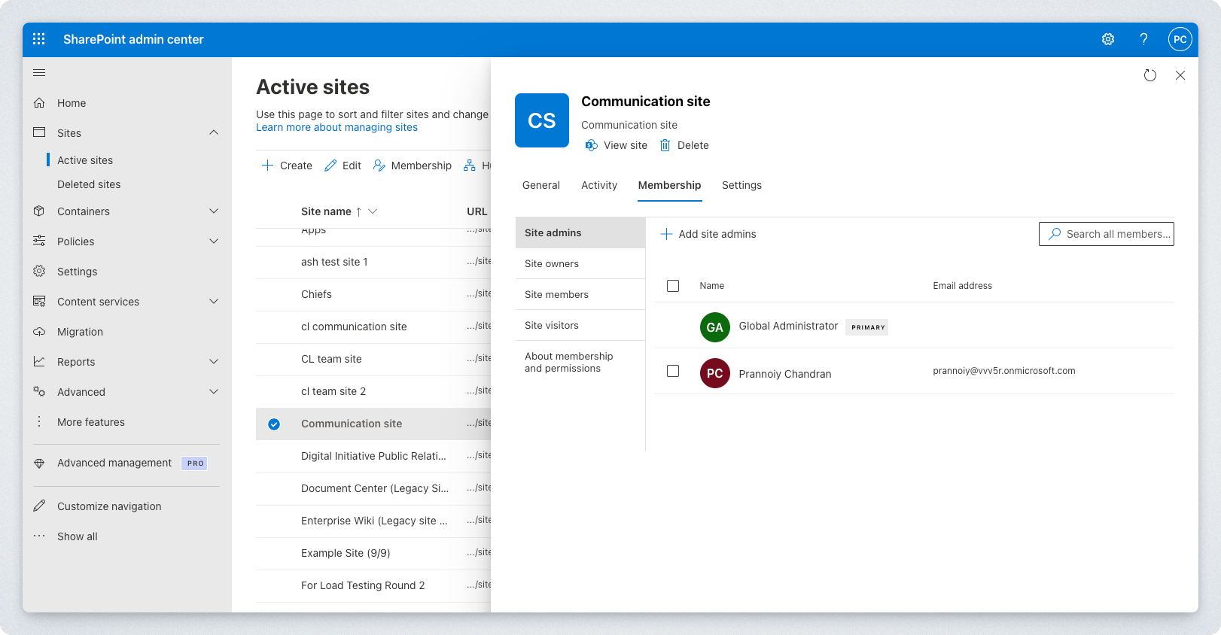Open settings gear in top bar
The height and width of the screenshot is (635, 1221).
[1108, 39]
